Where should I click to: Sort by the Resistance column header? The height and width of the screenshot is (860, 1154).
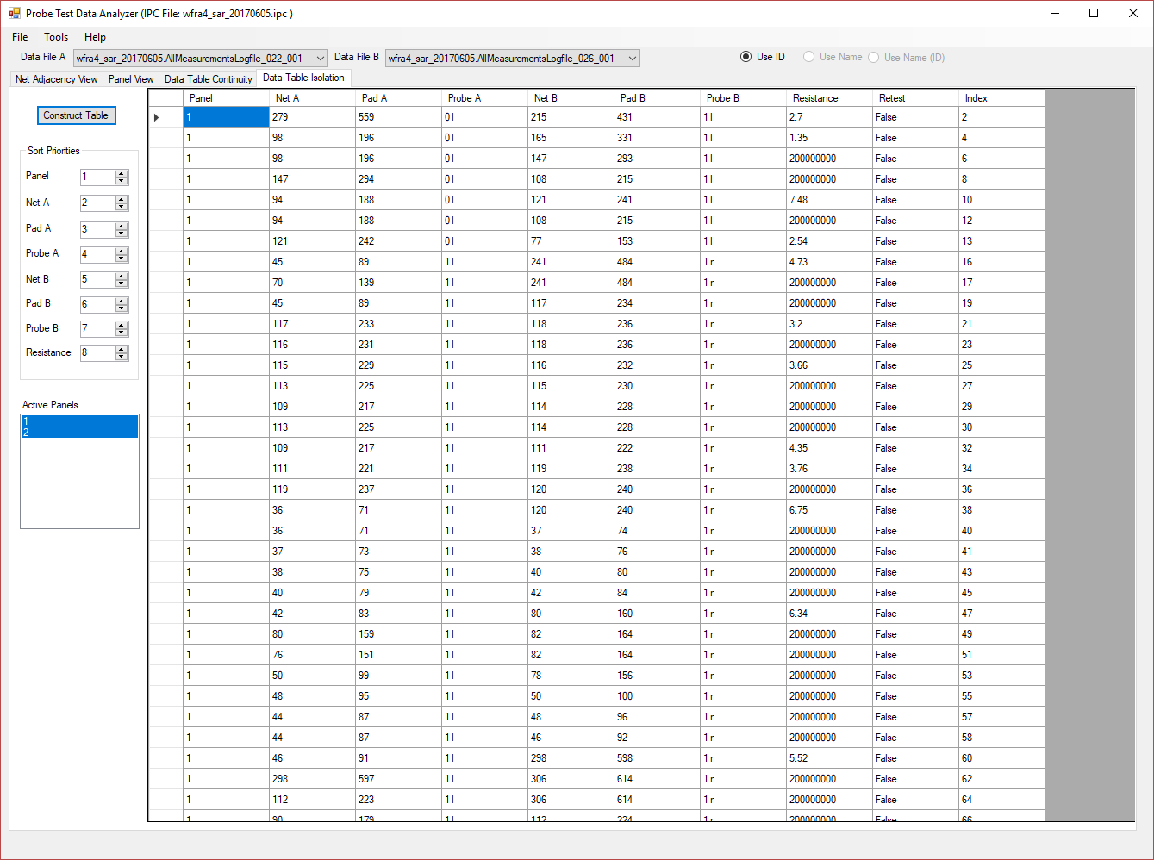point(829,98)
